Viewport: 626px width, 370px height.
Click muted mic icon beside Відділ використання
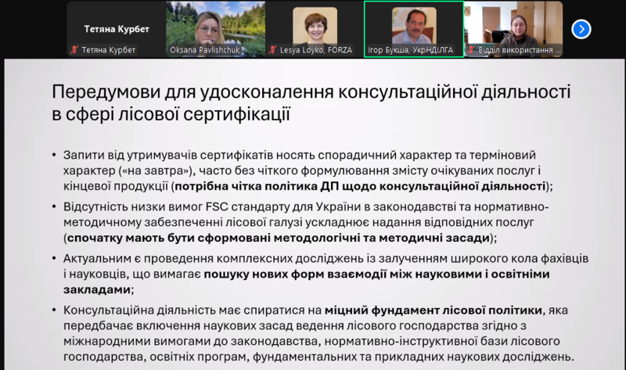pos(472,50)
